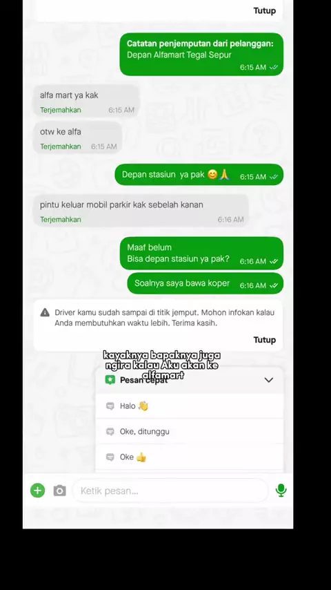331x590 pixels.
Task: Translate the pintu keluar mobil parkir message
Action: tap(61, 220)
